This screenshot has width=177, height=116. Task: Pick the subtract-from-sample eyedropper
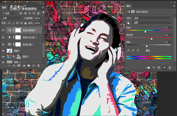pyautogui.click(x=138, y=51)
